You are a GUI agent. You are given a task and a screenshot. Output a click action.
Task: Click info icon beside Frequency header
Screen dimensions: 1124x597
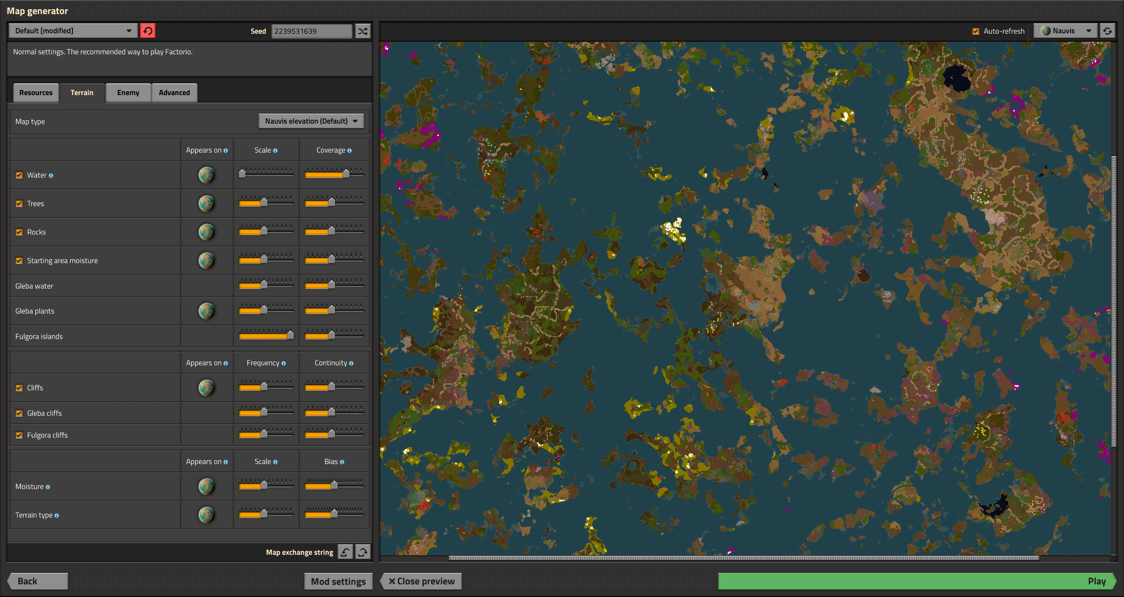point(284,363)
